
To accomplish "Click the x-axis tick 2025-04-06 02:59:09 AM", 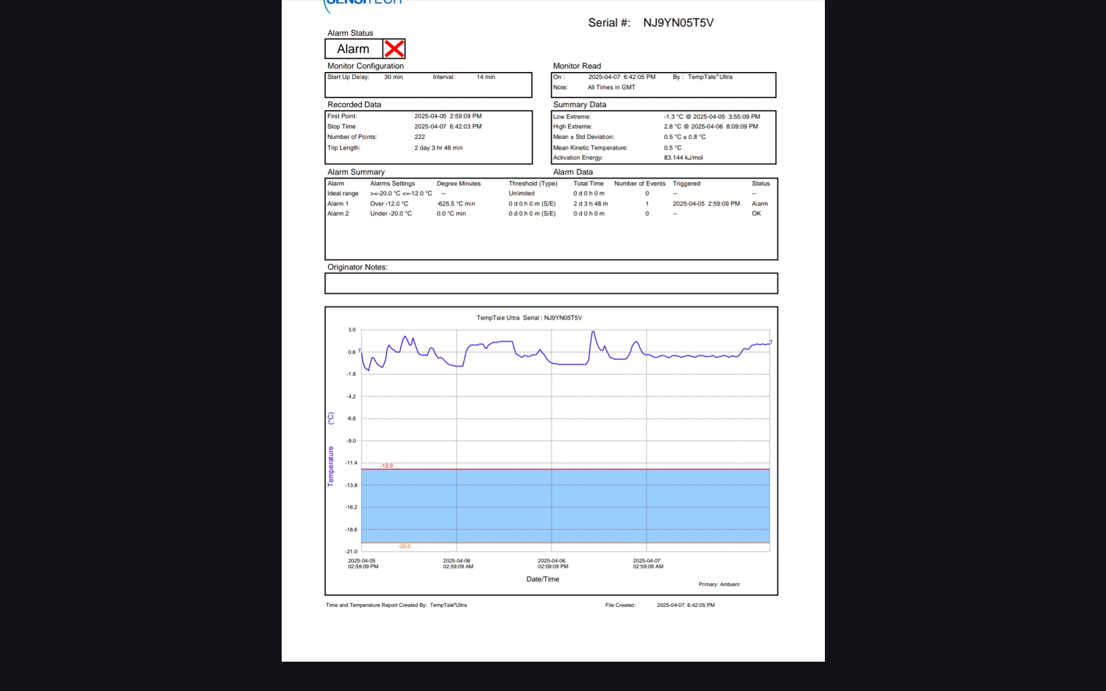I will click(458, 564).
